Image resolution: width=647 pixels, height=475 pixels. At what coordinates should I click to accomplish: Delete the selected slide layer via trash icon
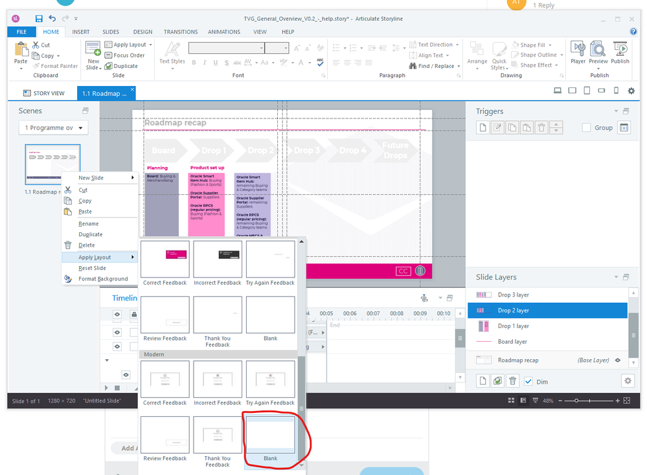coord(513,381)
